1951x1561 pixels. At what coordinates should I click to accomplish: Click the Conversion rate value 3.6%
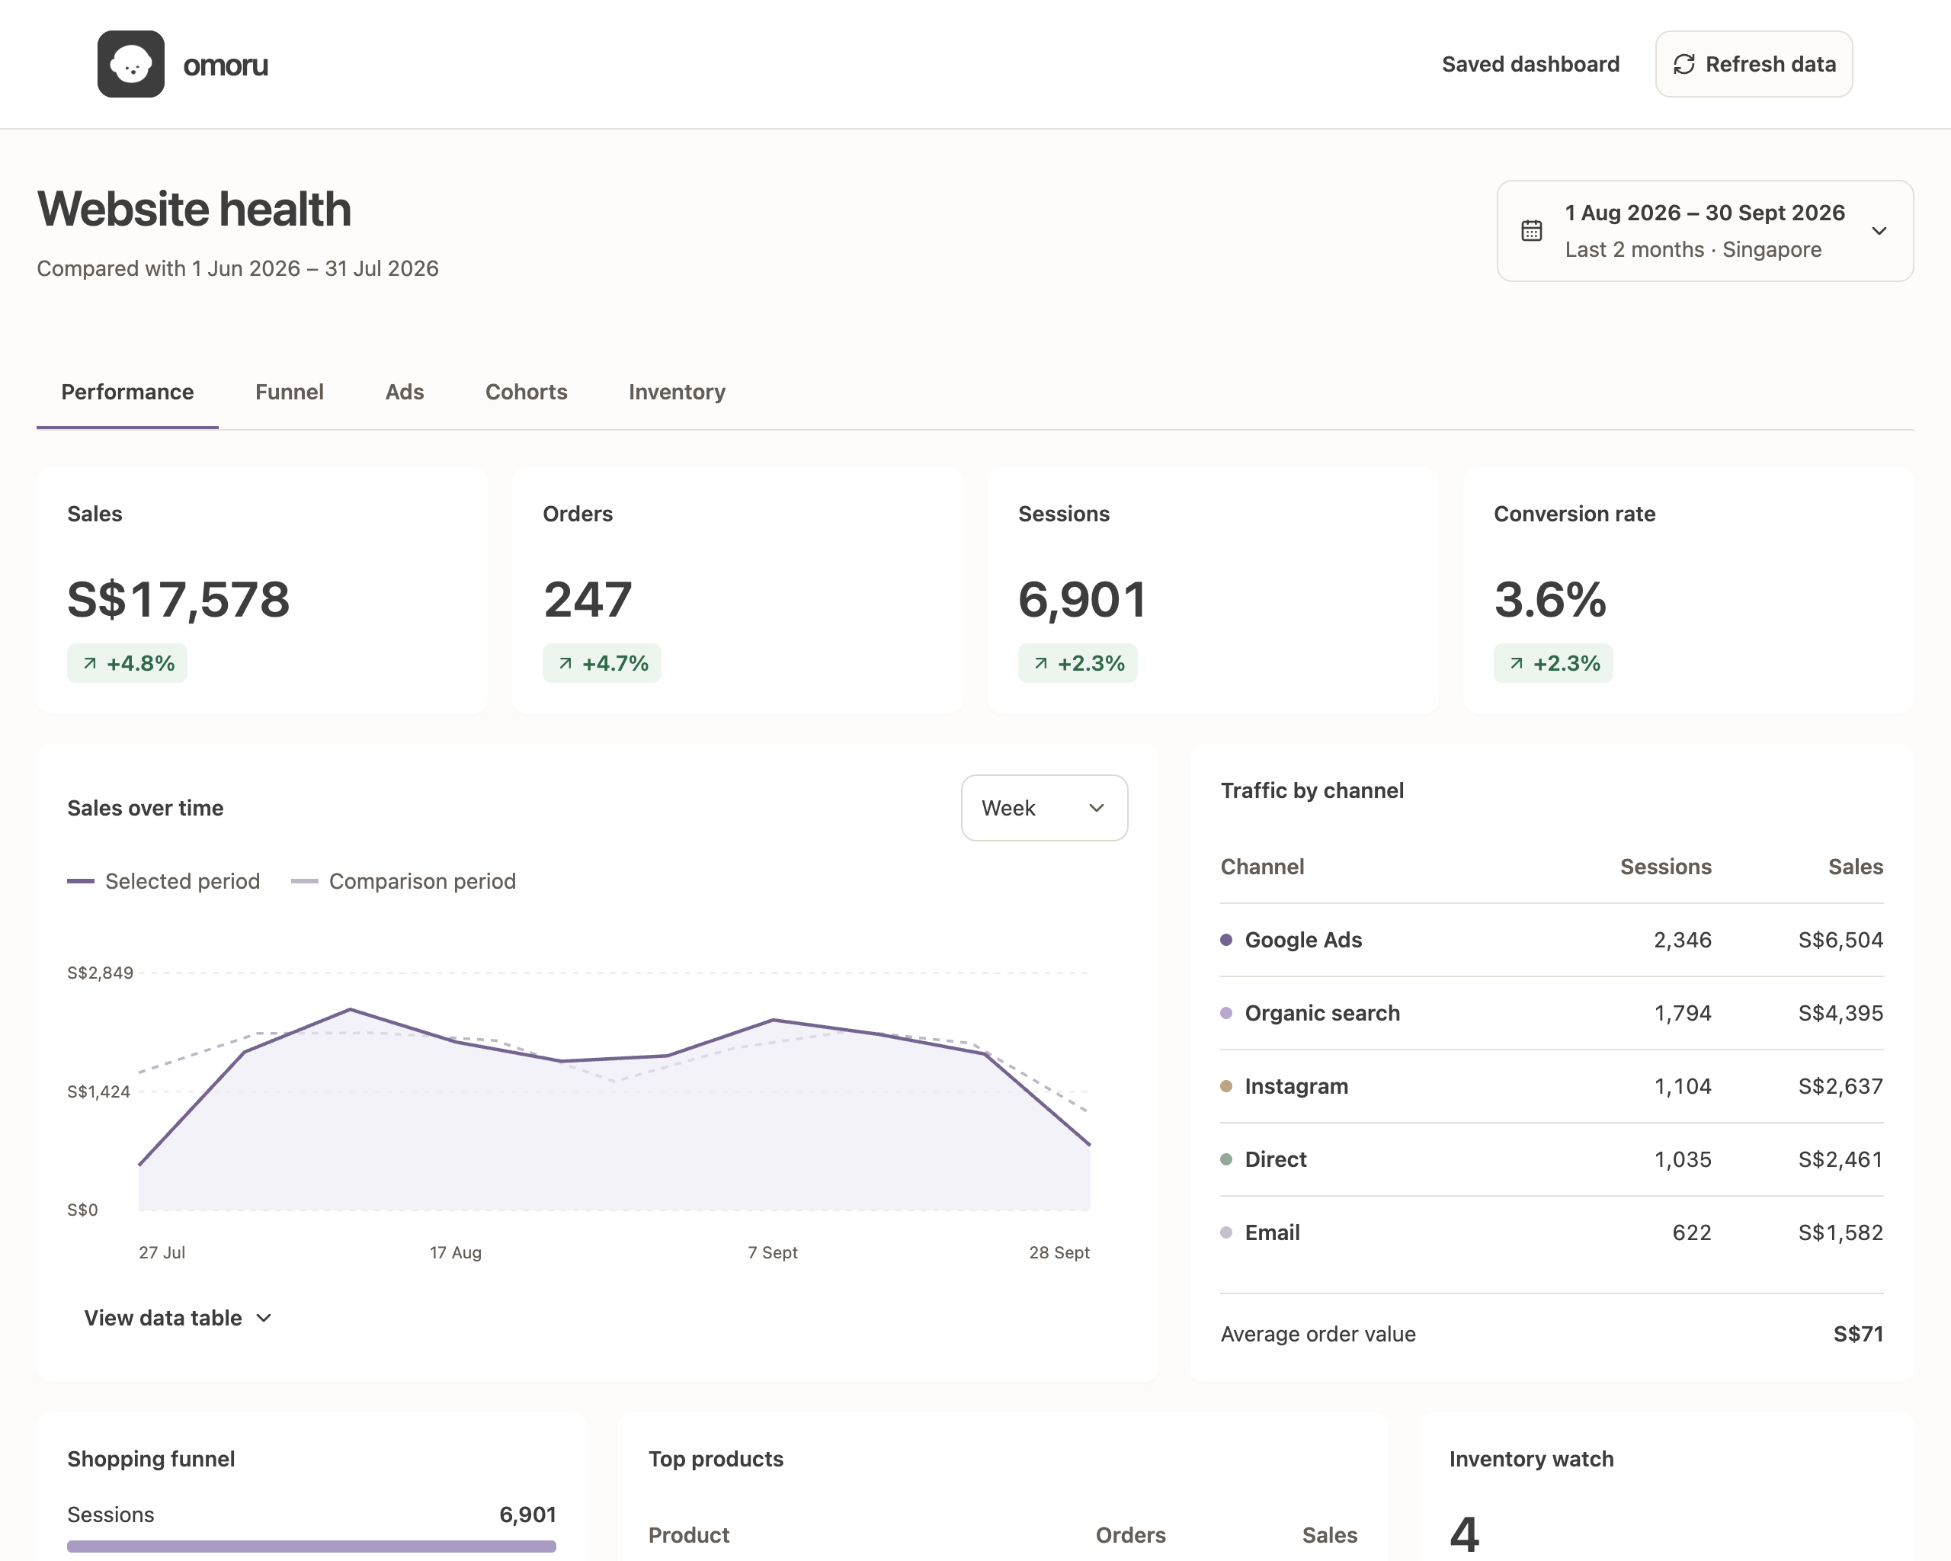1550,599
